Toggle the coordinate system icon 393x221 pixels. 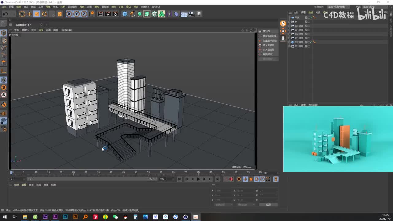pyautogui.click(x=91, y=14)
